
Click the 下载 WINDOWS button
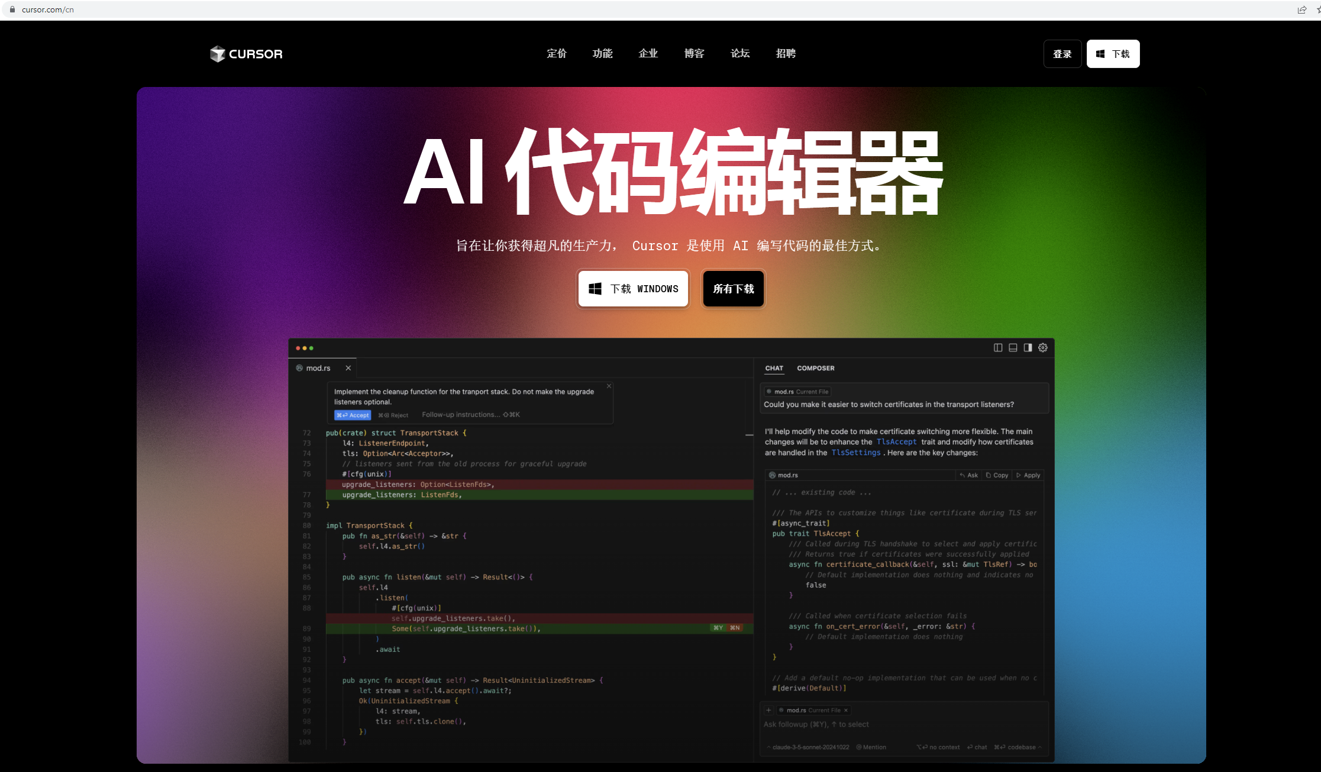tap(633, 289)
